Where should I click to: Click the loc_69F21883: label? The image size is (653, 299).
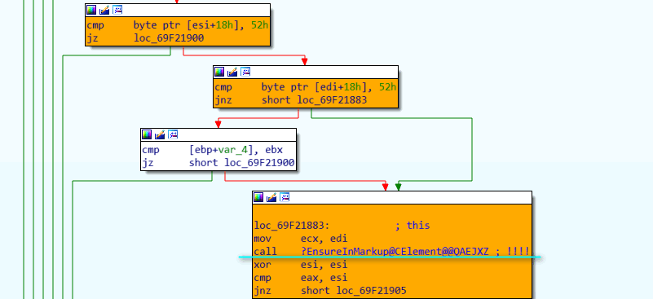point(292,226)
